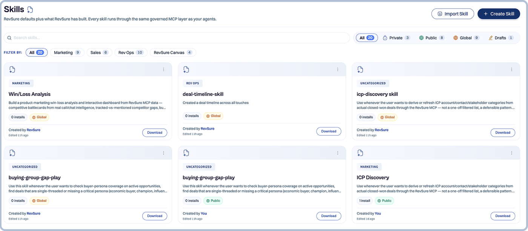Click the globe icon in Win/Loss Analysis Global badge
The image size is (528, 231).
tap(34, 117)
